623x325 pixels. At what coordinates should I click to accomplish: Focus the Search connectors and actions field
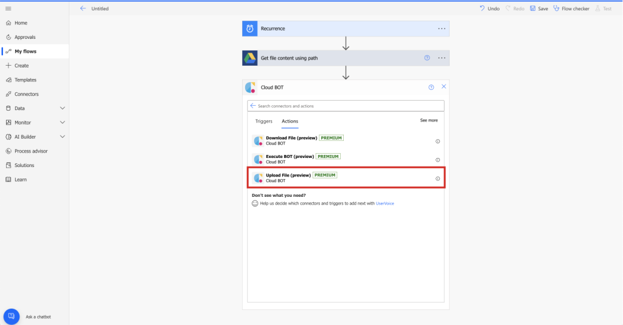click(x=346, y=106)
